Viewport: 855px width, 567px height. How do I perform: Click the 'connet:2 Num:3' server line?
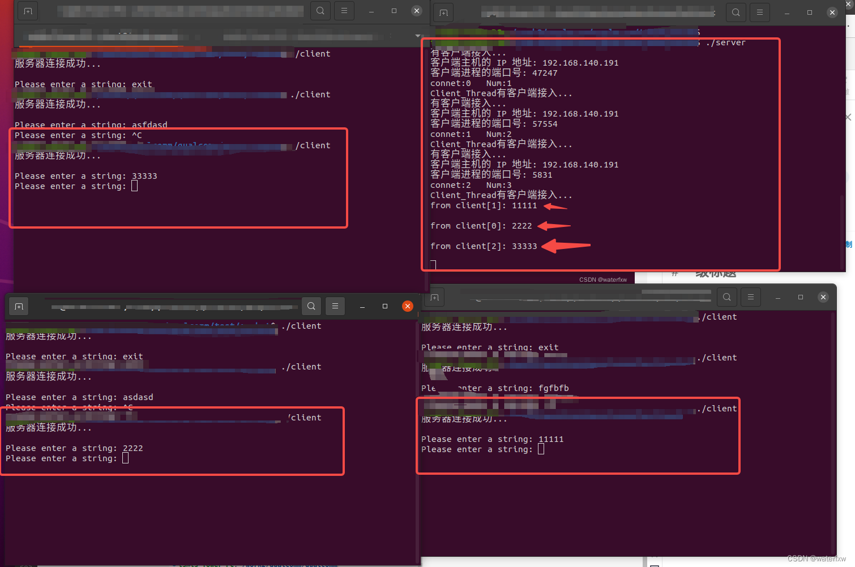(471, 185)
